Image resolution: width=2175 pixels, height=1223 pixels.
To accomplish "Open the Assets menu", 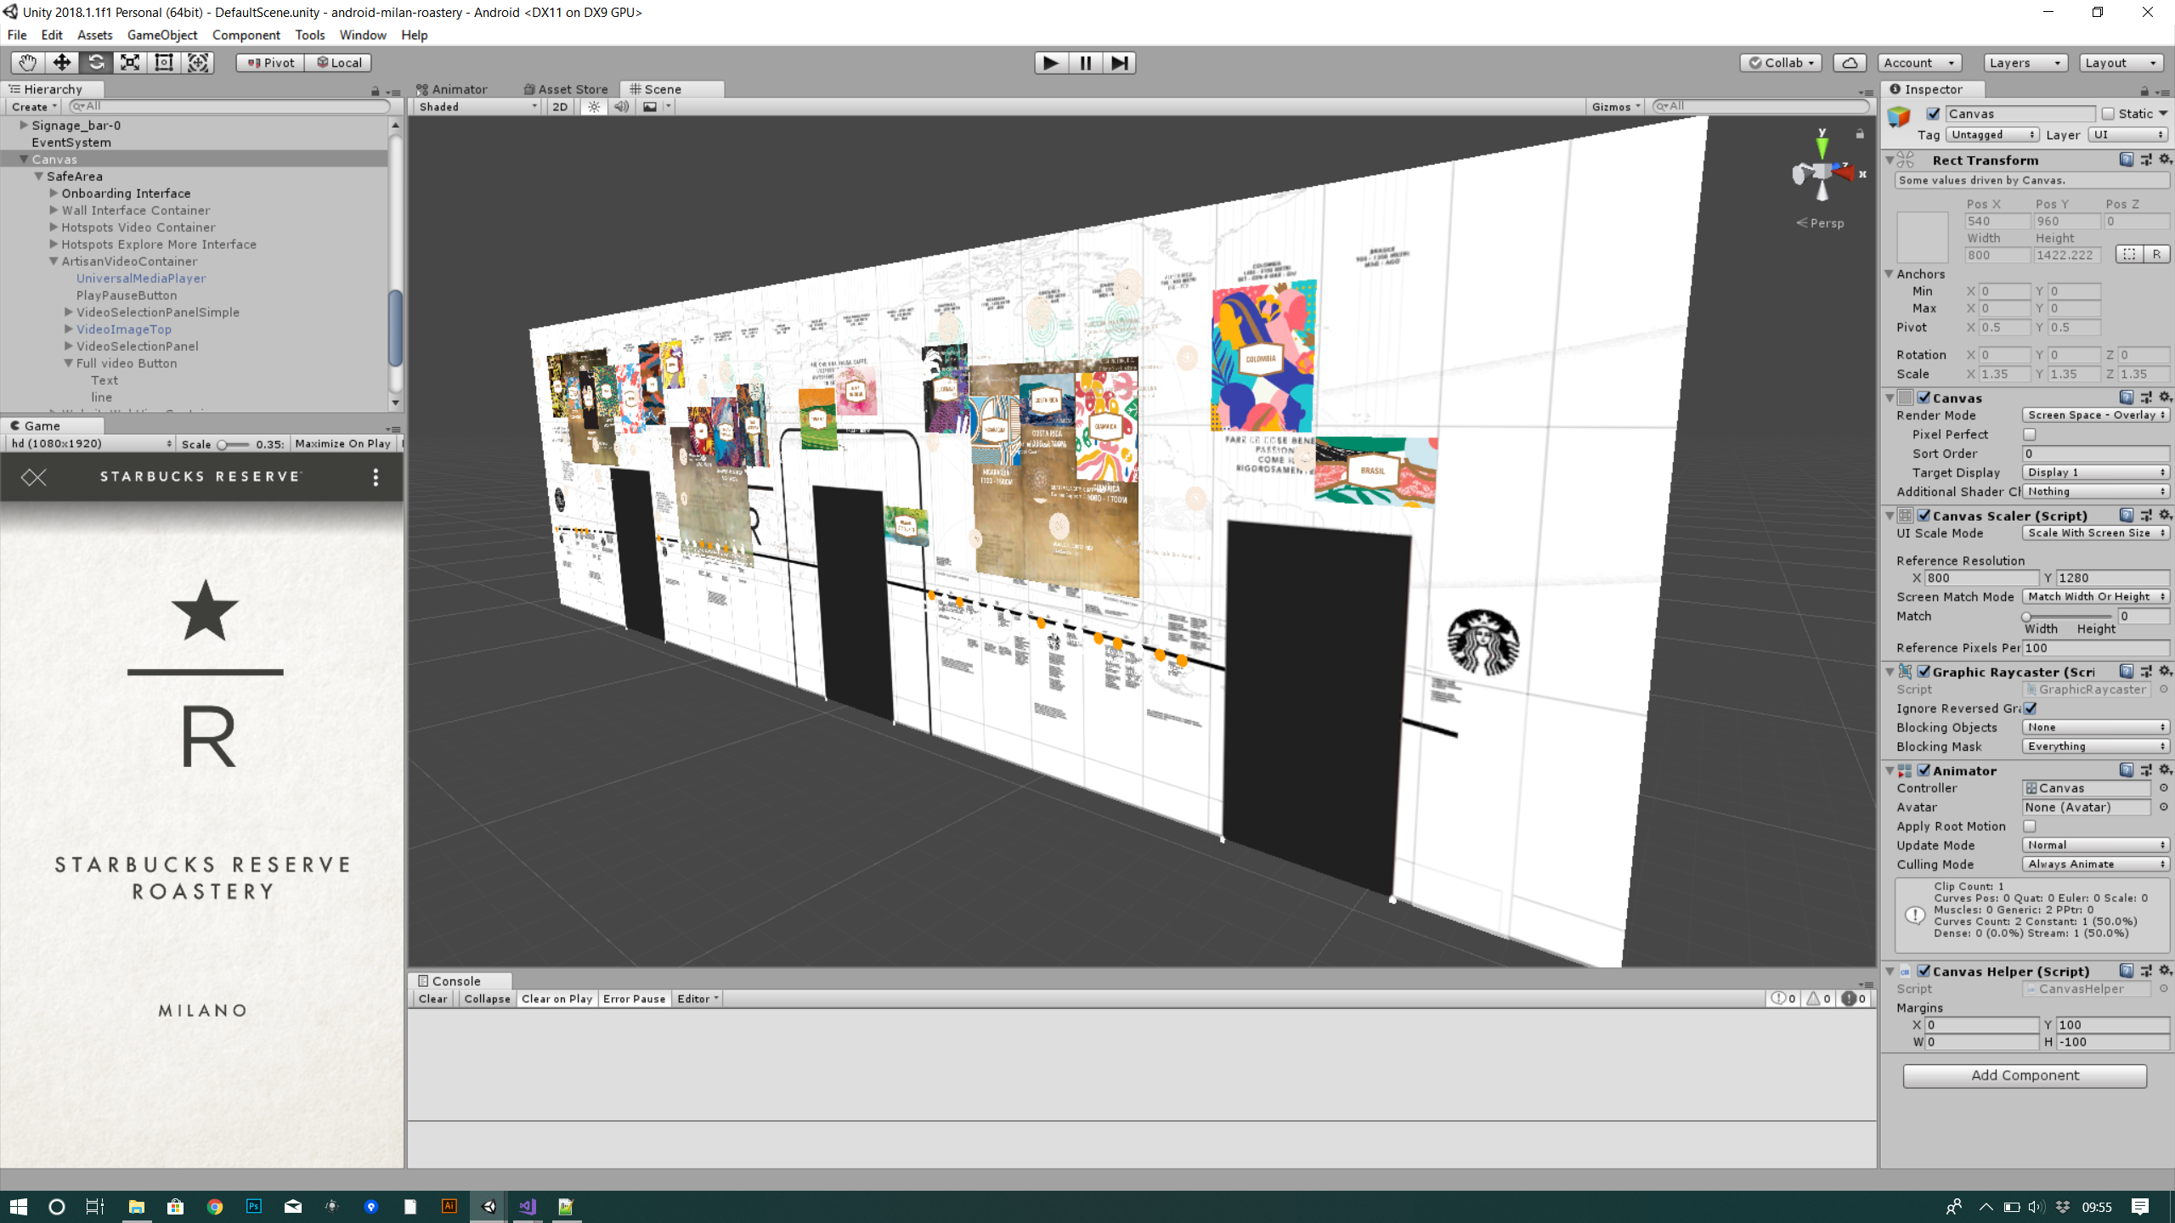I will (94, 35).
